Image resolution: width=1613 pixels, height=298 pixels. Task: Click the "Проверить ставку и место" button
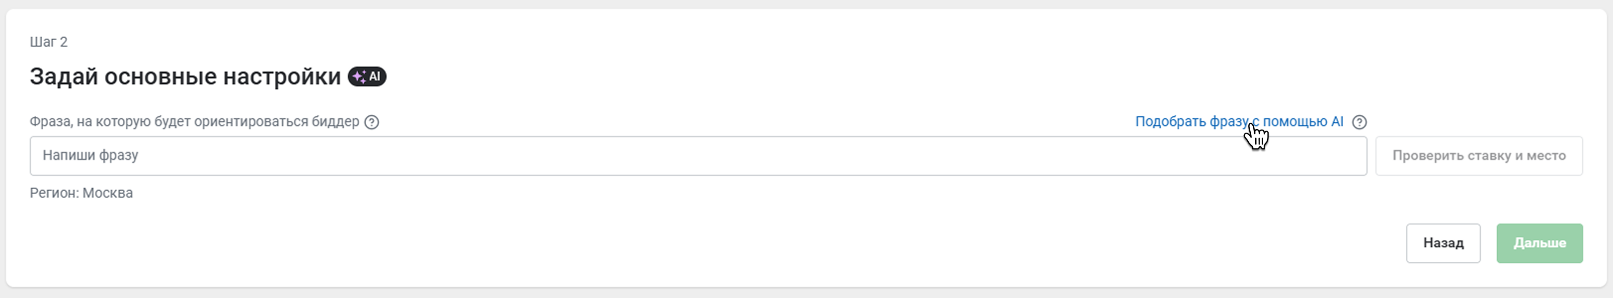tap(1479, 156)
